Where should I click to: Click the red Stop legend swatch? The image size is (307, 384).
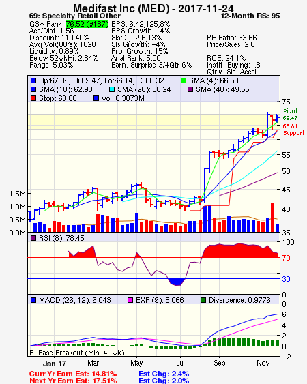pyautogui.click(x=33, y=98)
